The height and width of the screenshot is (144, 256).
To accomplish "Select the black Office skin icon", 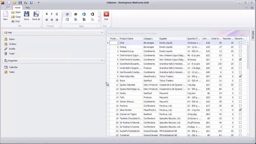I will (x=92, y=14).
